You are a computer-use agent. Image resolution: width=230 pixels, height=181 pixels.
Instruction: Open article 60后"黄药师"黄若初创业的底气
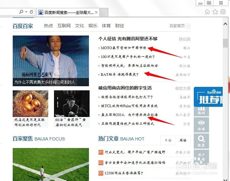(71, 122)
